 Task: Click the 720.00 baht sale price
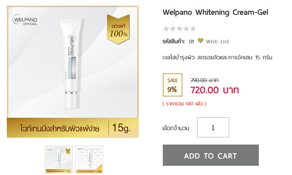click(x=214, y=90)
